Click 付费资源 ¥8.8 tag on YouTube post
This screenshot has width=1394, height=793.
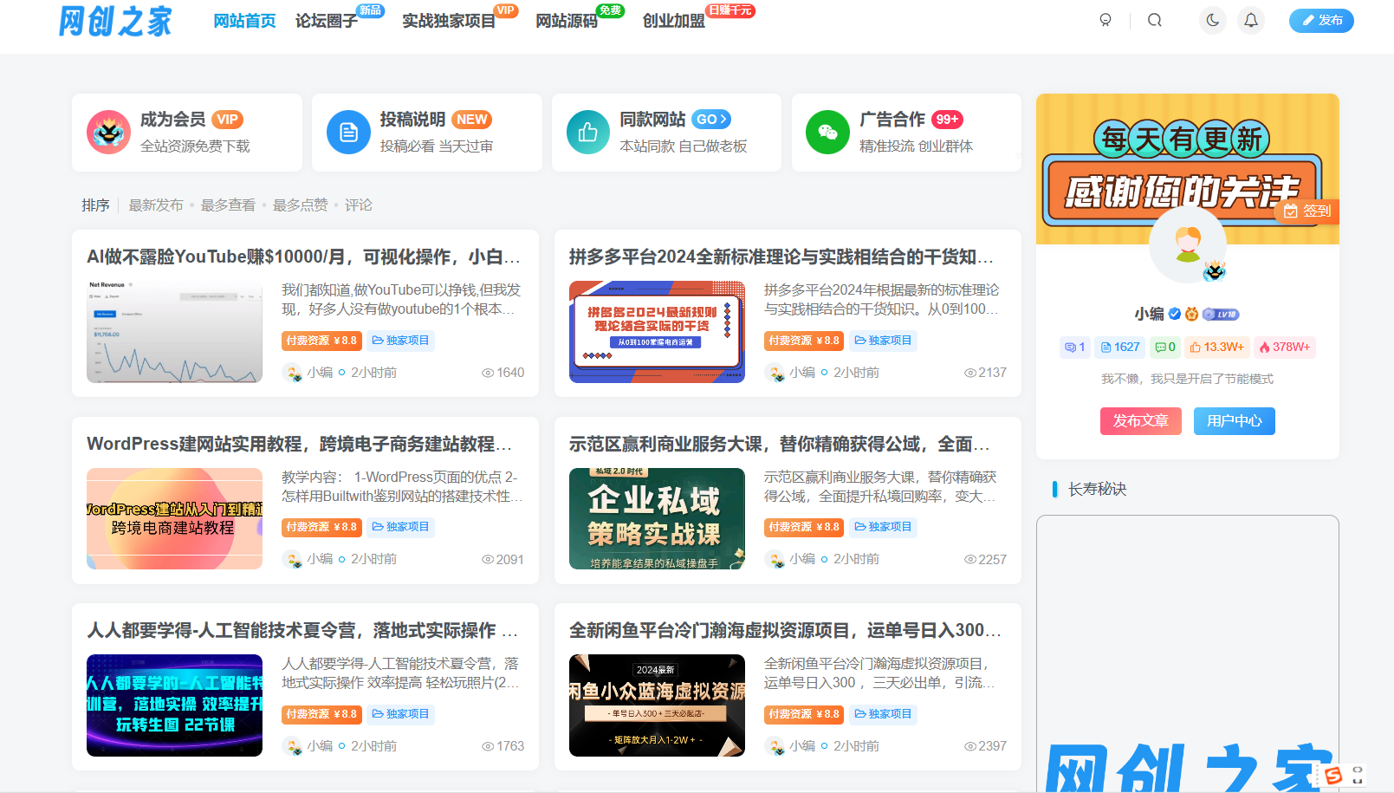click(x=321, y=341)
